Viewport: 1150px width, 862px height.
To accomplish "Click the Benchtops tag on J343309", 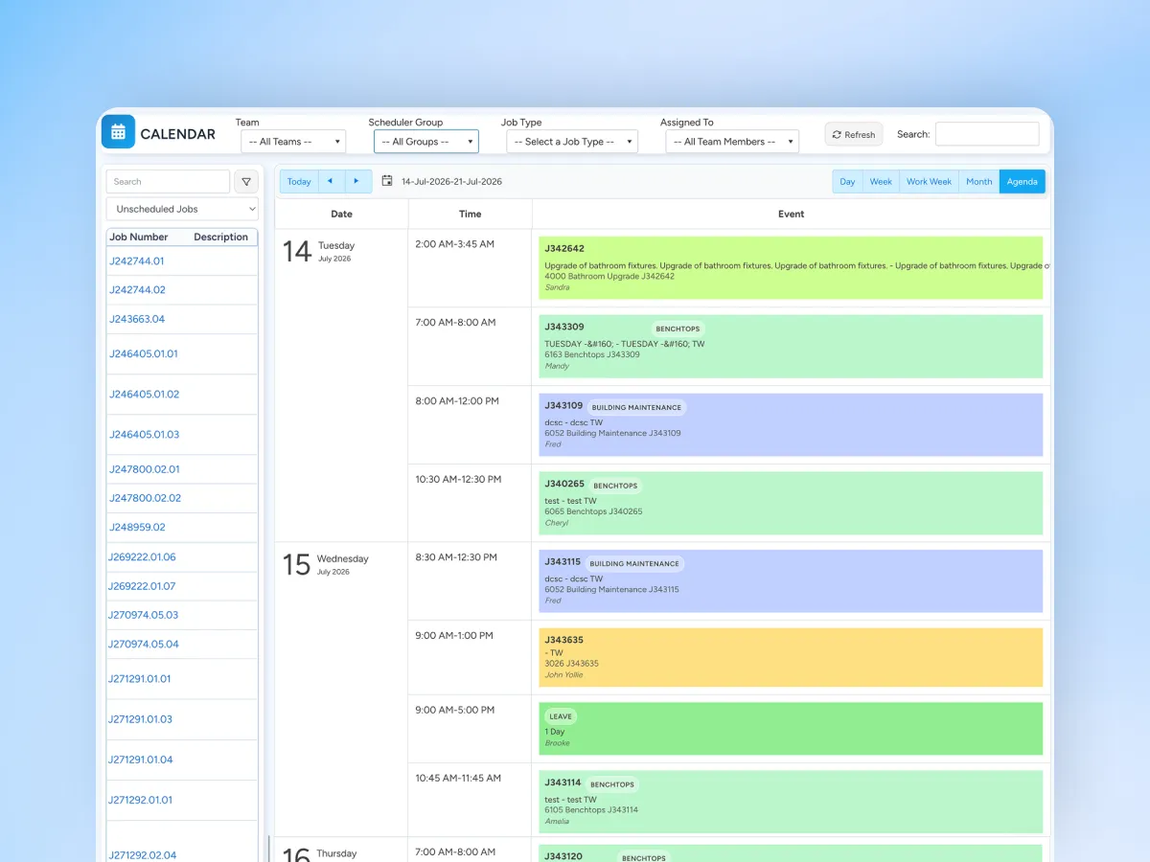I will tap(678, 329).
